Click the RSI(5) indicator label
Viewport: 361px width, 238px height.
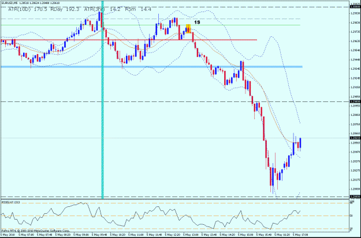10,202
